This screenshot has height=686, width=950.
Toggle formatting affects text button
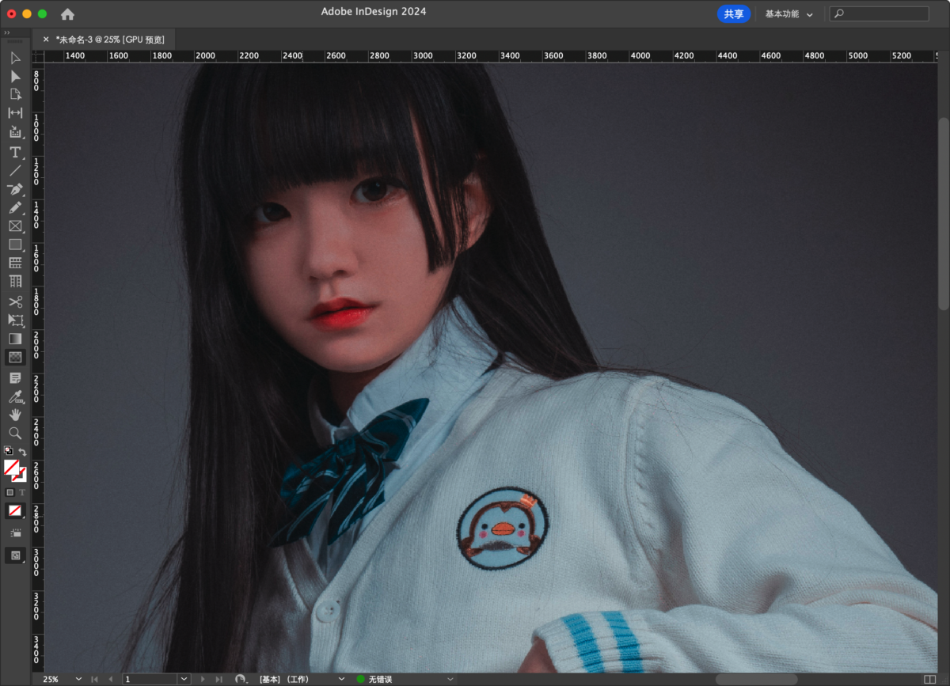(22, 492)
